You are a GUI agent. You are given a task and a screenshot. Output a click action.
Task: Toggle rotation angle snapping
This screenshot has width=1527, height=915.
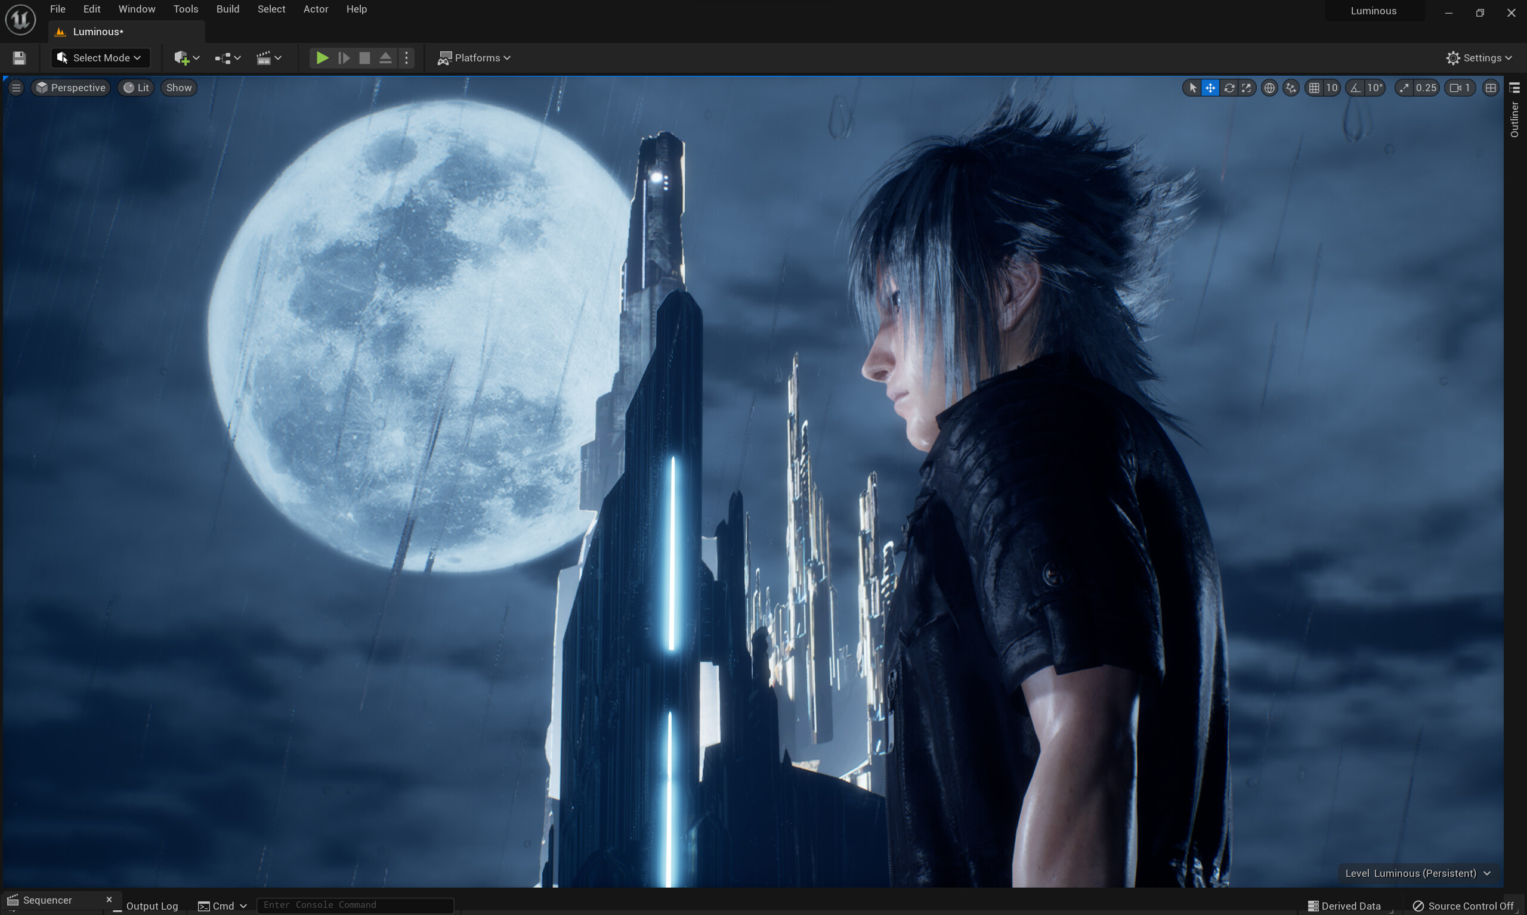(1355, 88)
